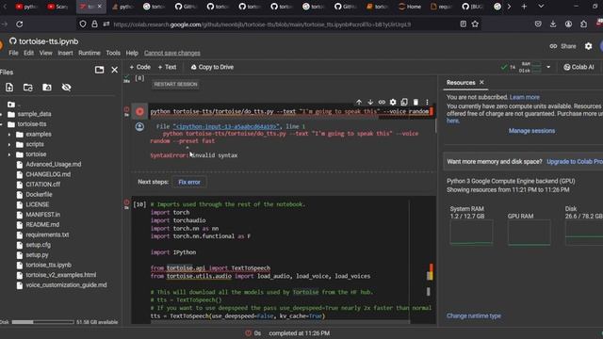Image resolution: width=603 pixels, height=339 pixels.
Task: Toggle the show hidden files eye icon
Action: pos(66,88)
